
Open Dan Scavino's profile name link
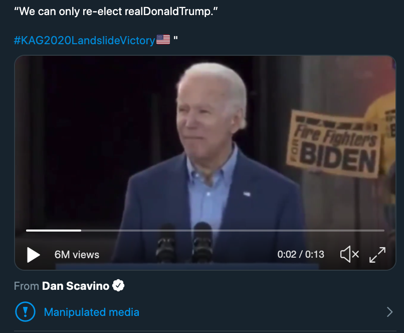point(76,286)
